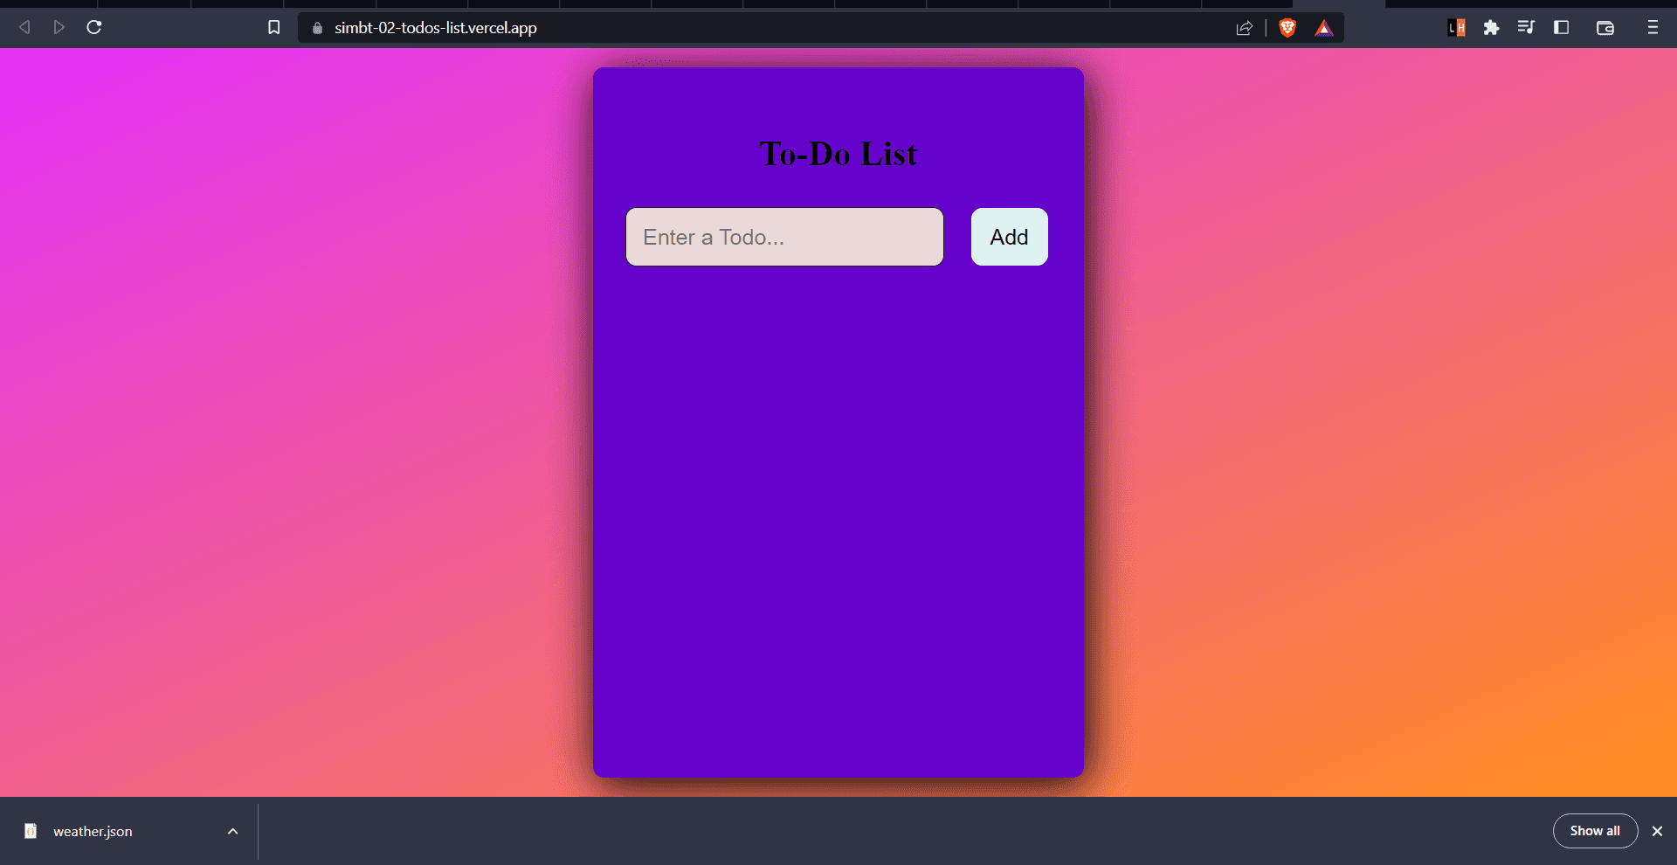Image resolution: width=1677 pixels, height=865 pixels.
Task: Open the downloaded weather.json file
Action: tap(93, 831)
